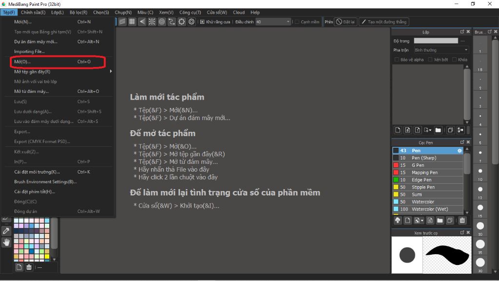Merge layer down icon in Lớp panel
Viewport: 499px width, 281px height.
(460, 130)
